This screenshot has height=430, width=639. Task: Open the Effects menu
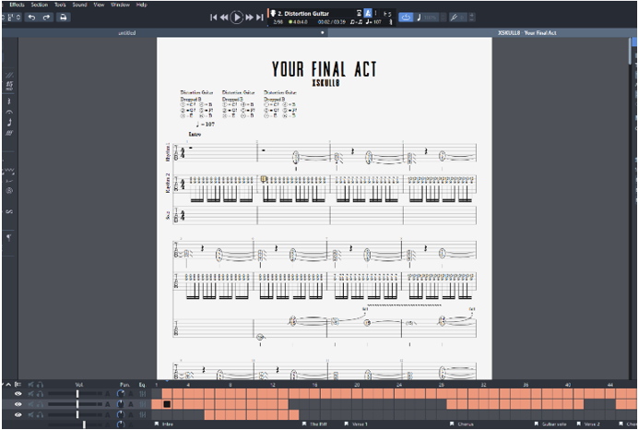pyautogui.click(x=18, y=5)
